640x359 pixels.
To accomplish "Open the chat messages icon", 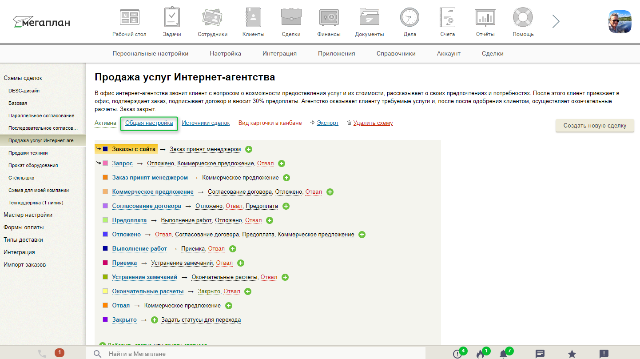I will click(540, 354).
